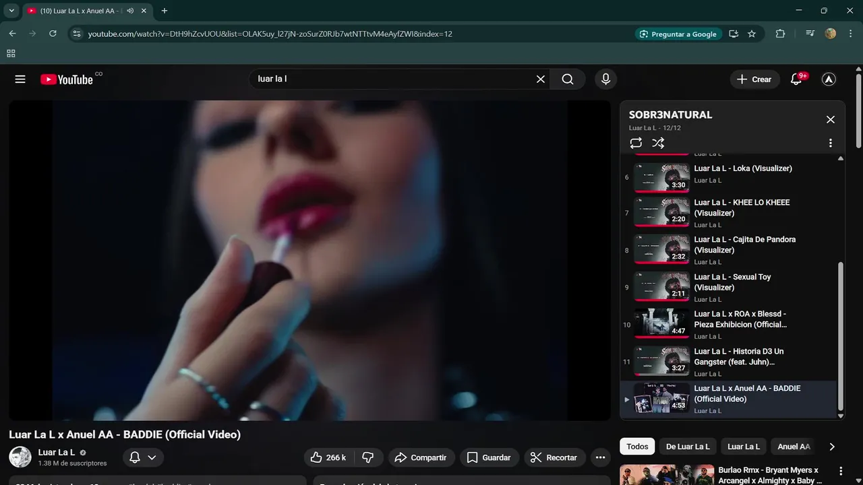This screenshot has width=863, height=485.
Task: Toggle playlist loop
Action: [x=636, y=143]
